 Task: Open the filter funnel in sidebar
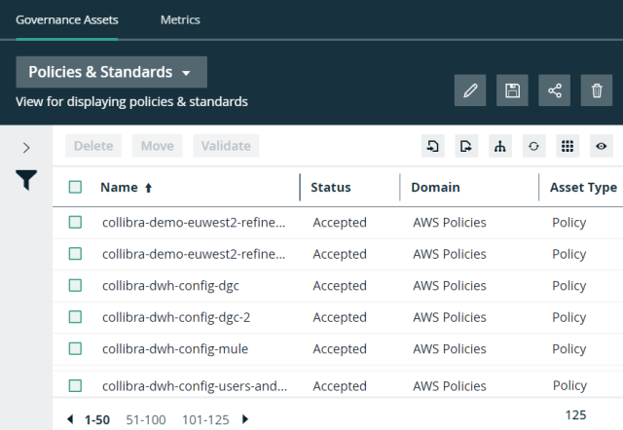click(x=26, y=180)
